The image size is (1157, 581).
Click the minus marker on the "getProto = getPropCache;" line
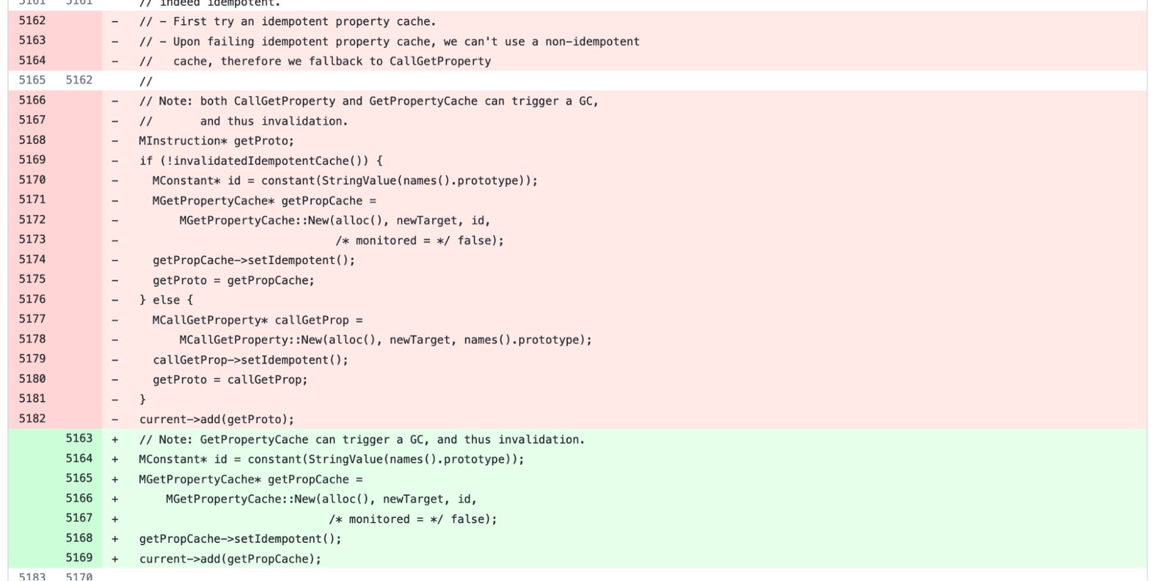pos(115,280)
